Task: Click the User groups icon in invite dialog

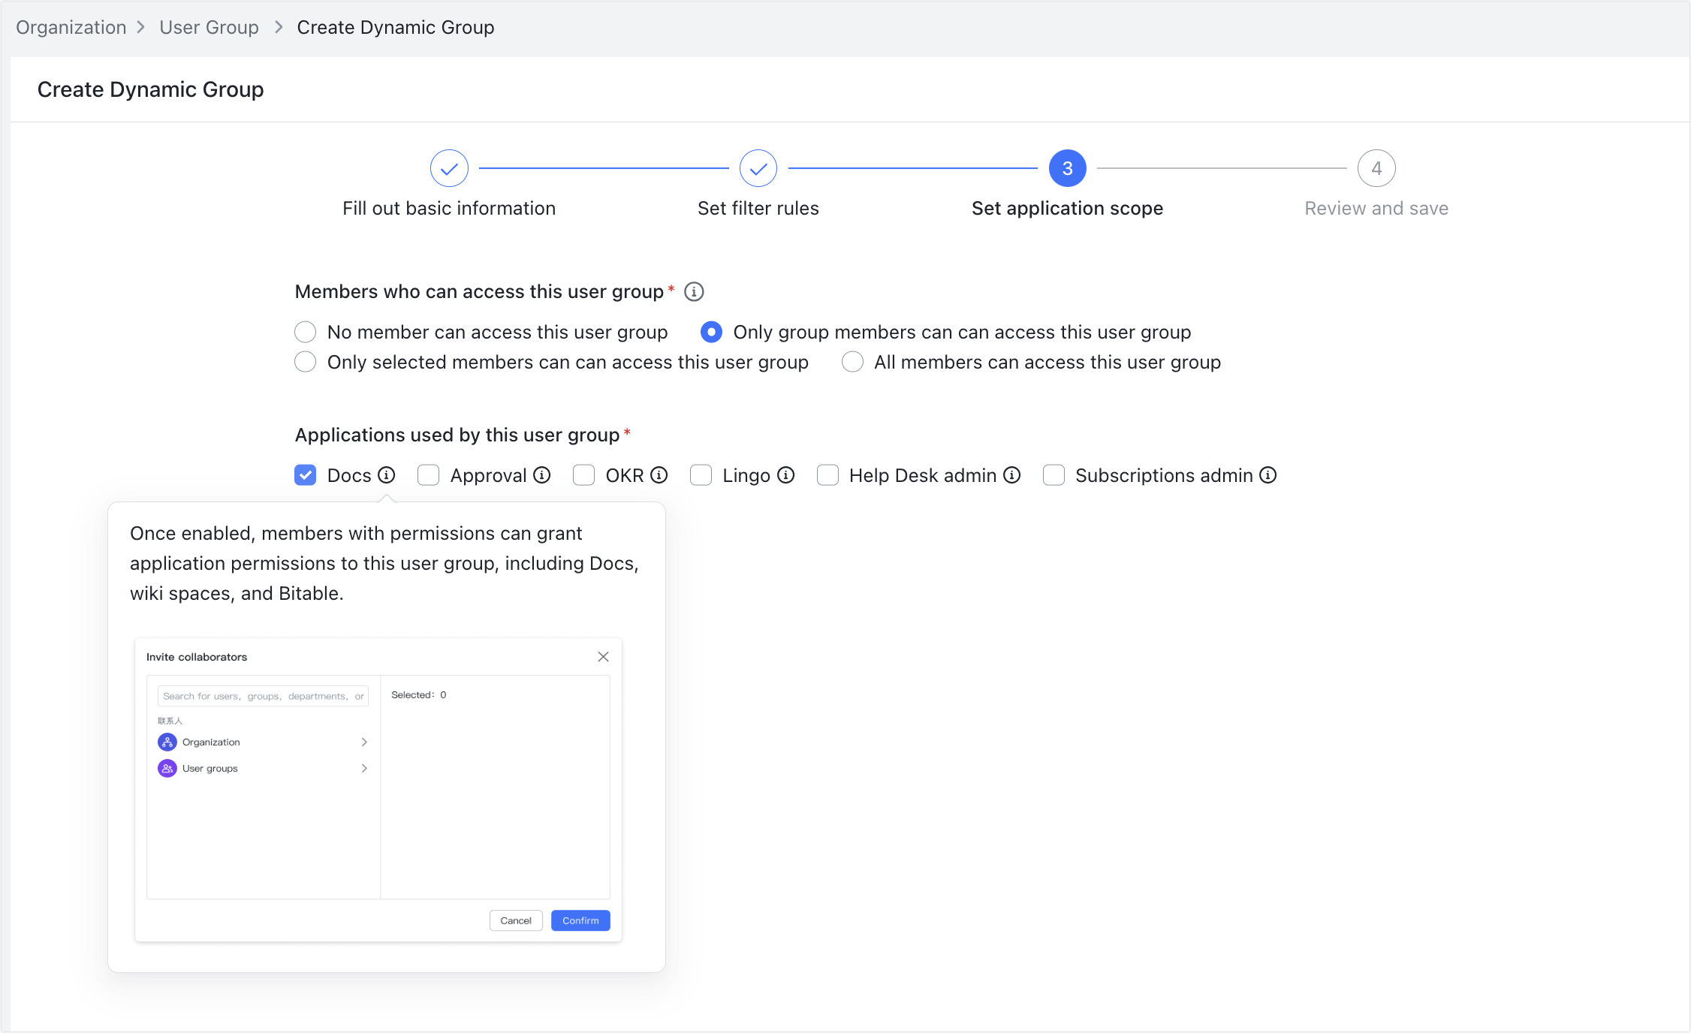Action: tap(167, 768)
